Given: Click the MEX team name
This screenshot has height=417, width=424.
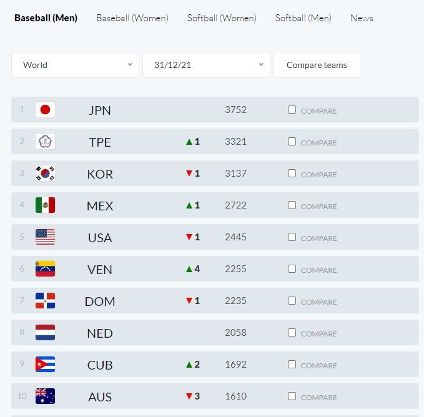Looking at the screenshot, I should (x=100, y=206).
